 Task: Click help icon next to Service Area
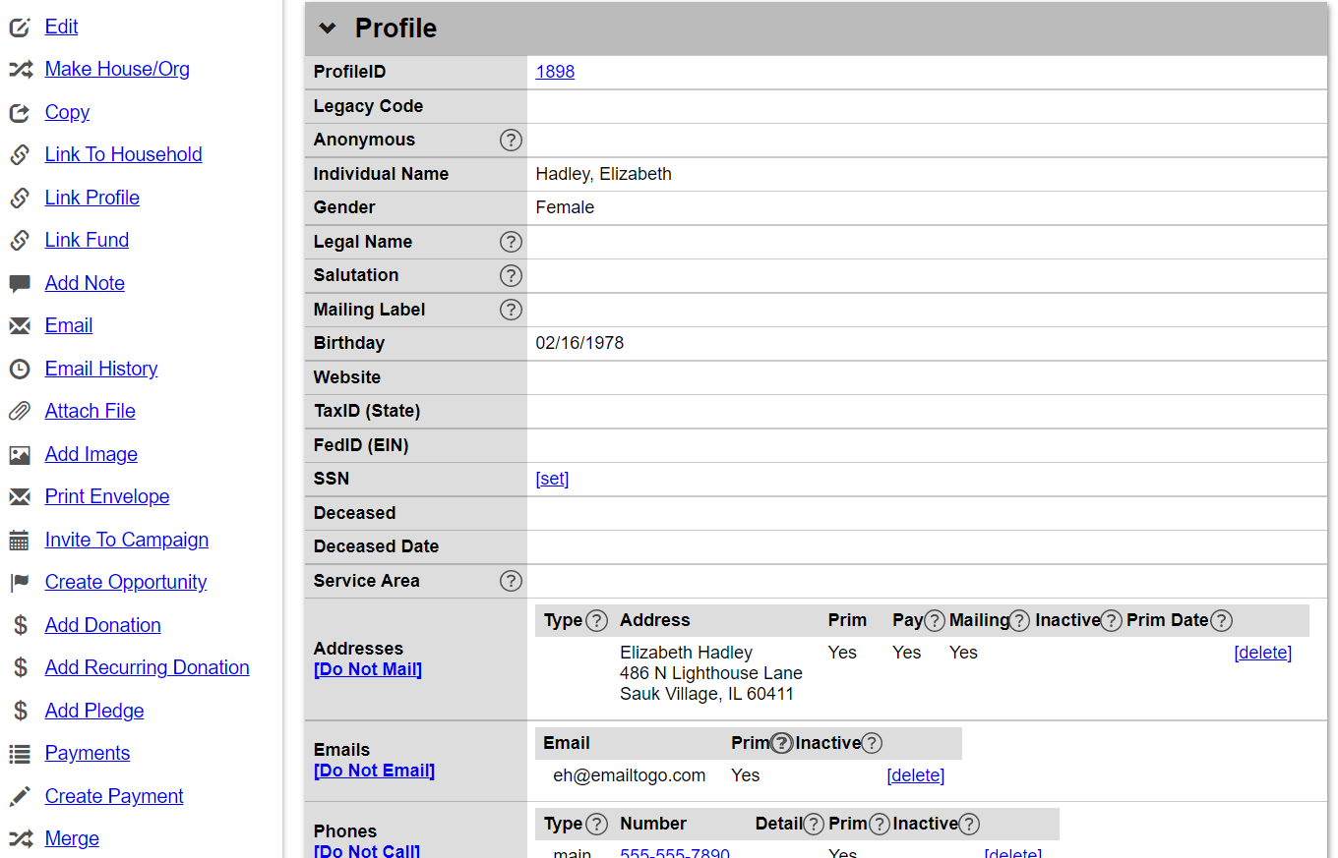(x=511, y=581)
